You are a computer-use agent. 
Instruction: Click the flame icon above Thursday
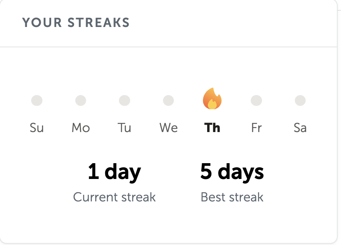tap(212, 99)
